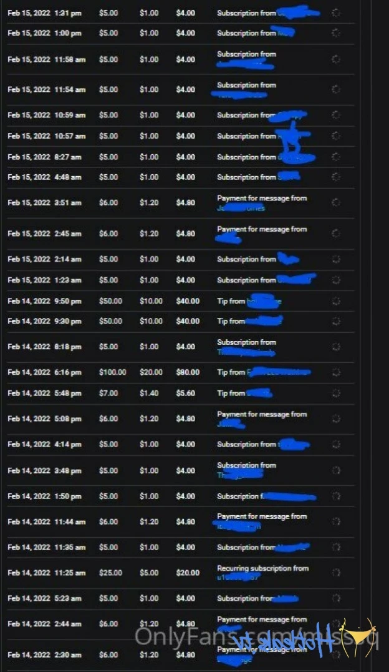Viewport: 389px width, 672px height.
Task: Open username link under Feb 14 5:08 pm payment
Action: point(231,424)
